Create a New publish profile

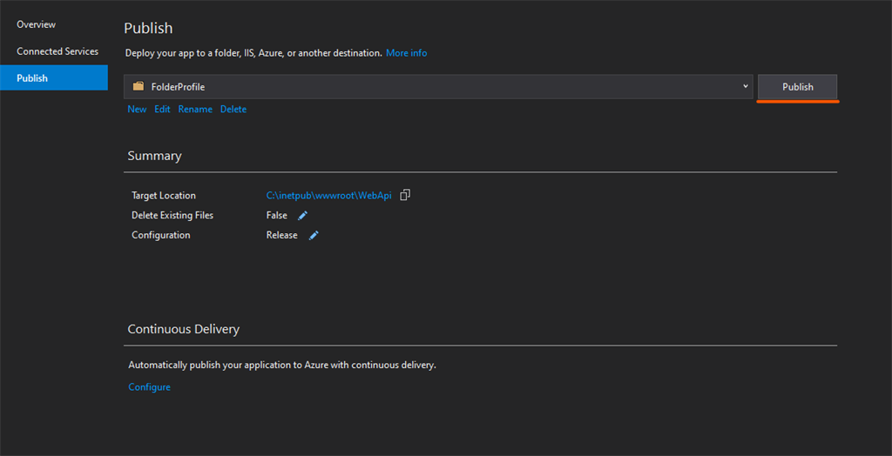137,110
